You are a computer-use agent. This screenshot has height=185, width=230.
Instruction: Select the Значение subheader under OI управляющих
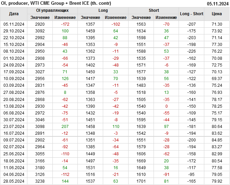[40, 17]
